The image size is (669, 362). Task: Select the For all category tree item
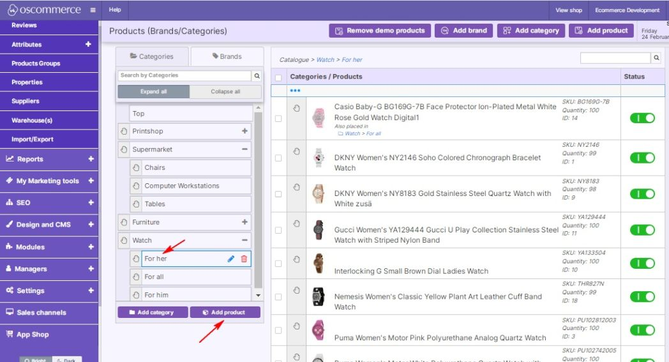(x=196, y=277)
